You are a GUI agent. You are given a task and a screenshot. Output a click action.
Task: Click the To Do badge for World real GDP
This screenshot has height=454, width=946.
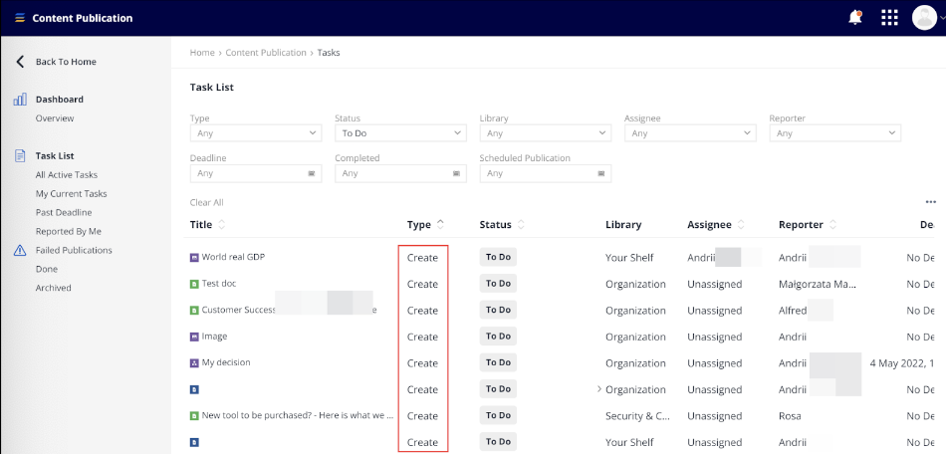pyautogui.click(x=498, y=257)
